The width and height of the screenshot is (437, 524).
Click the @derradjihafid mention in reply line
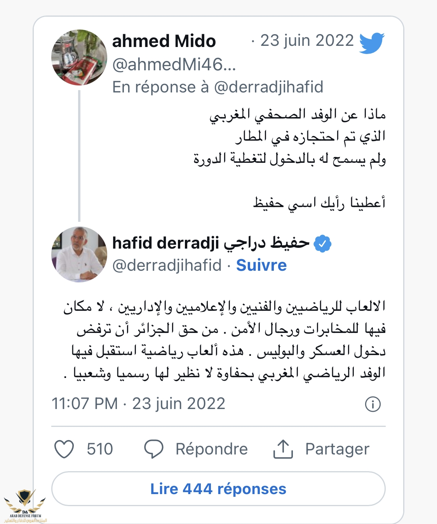coord(268,87)
